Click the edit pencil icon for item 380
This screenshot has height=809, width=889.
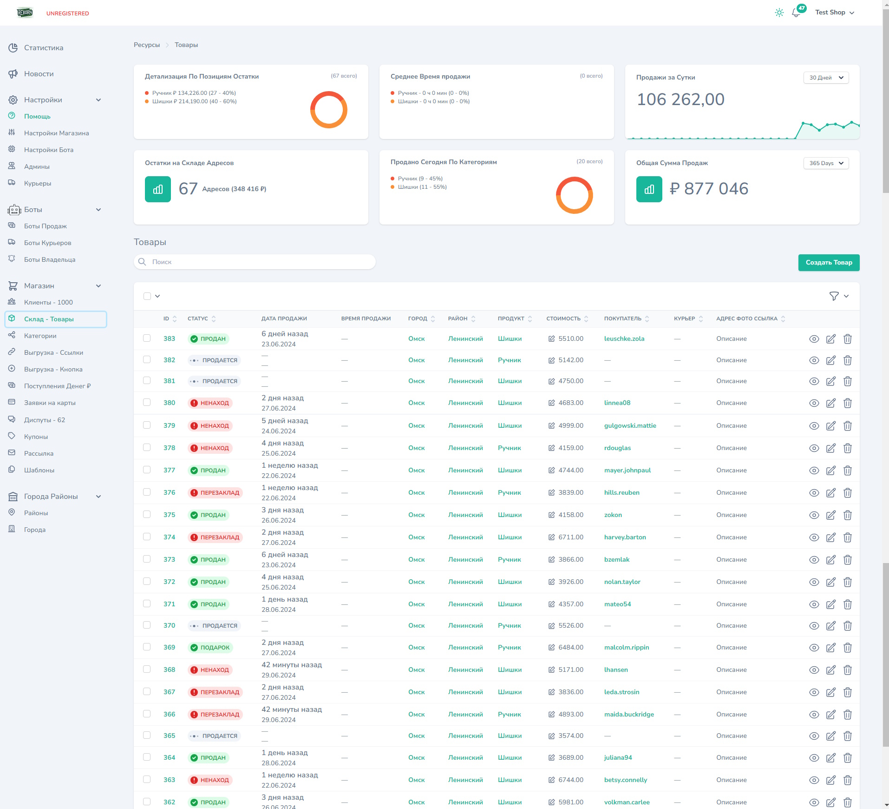pyautogui.click(x=830, y=403)
